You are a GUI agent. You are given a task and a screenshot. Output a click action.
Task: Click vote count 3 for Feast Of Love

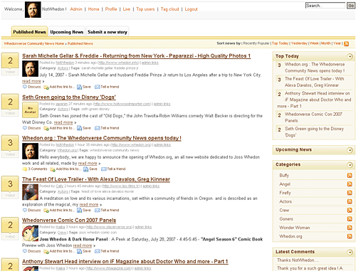pos(10,184)
